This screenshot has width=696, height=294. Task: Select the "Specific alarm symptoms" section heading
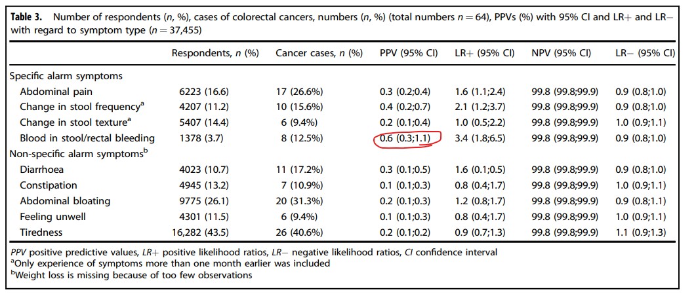[x=66, y=76]
